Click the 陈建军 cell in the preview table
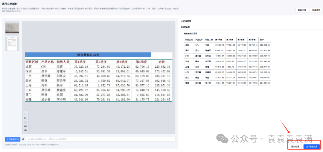This screenshot has height=152, width=323. pos(61,71)
